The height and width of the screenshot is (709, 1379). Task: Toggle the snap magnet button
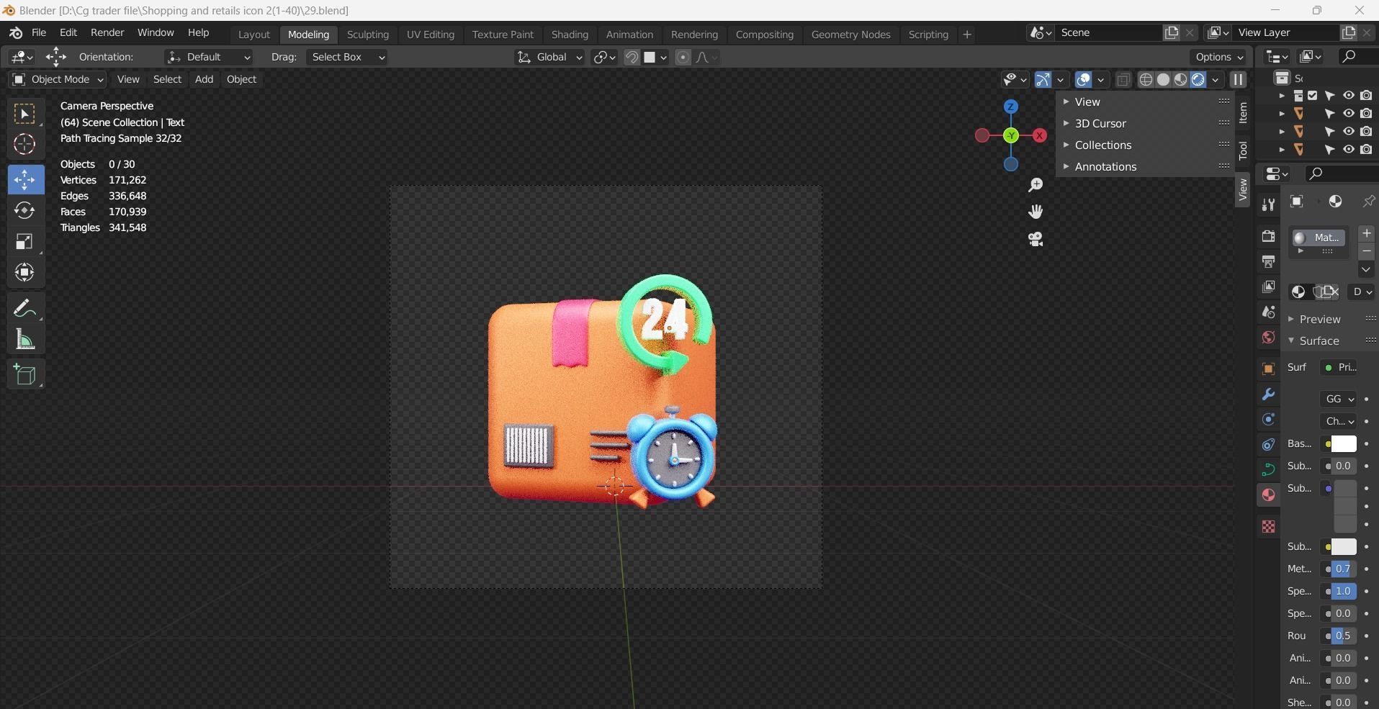[632, 58]
